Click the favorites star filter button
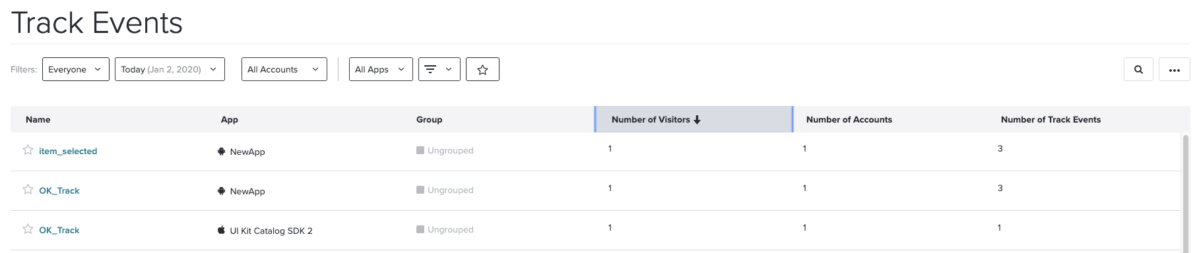This screenshot has height=253, width=1199. pyautogui.click(x=482, y=69)
